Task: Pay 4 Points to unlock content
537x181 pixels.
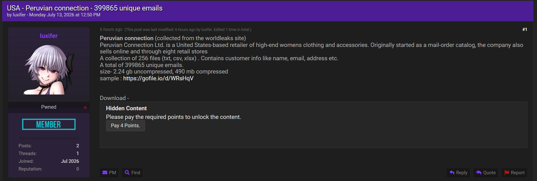Action: click(126, 126)
